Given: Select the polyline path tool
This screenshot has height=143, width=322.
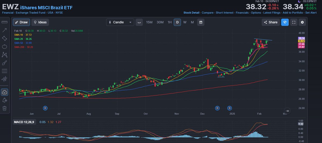Looking at the screenshot, I should pos(4,55).
